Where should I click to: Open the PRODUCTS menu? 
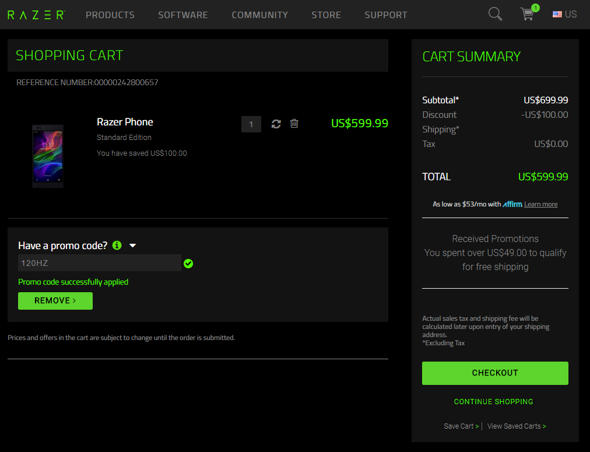(x=110, y=15)
